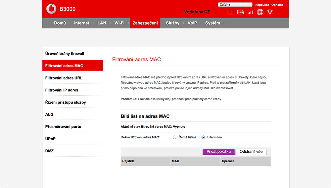Open the Systém tab
The image size is (331, 188).
coord(213,23)
